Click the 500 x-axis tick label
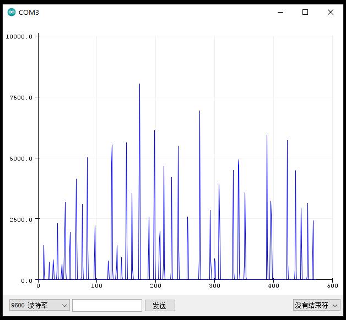 coord(332,286)
